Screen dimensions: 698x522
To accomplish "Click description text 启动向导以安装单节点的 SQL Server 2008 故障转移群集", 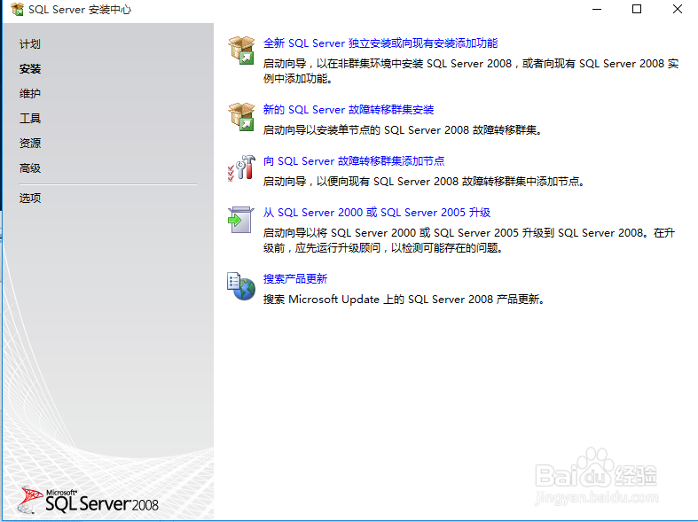I will 403,129.
